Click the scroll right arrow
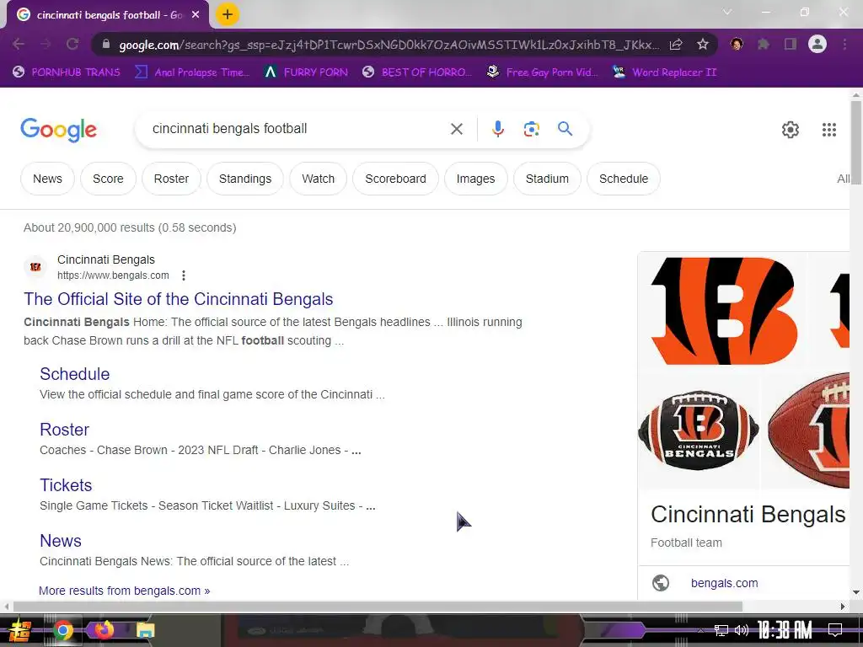Image resolution: width=863 pixels, height=647 pixels. tap(843, 607)
